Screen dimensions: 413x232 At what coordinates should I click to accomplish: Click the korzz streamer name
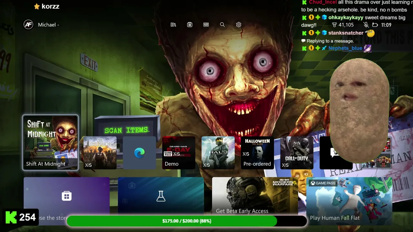51,6
